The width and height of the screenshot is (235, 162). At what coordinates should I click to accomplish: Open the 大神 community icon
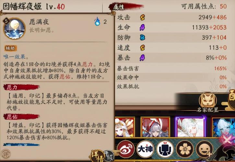coord(146,149)
